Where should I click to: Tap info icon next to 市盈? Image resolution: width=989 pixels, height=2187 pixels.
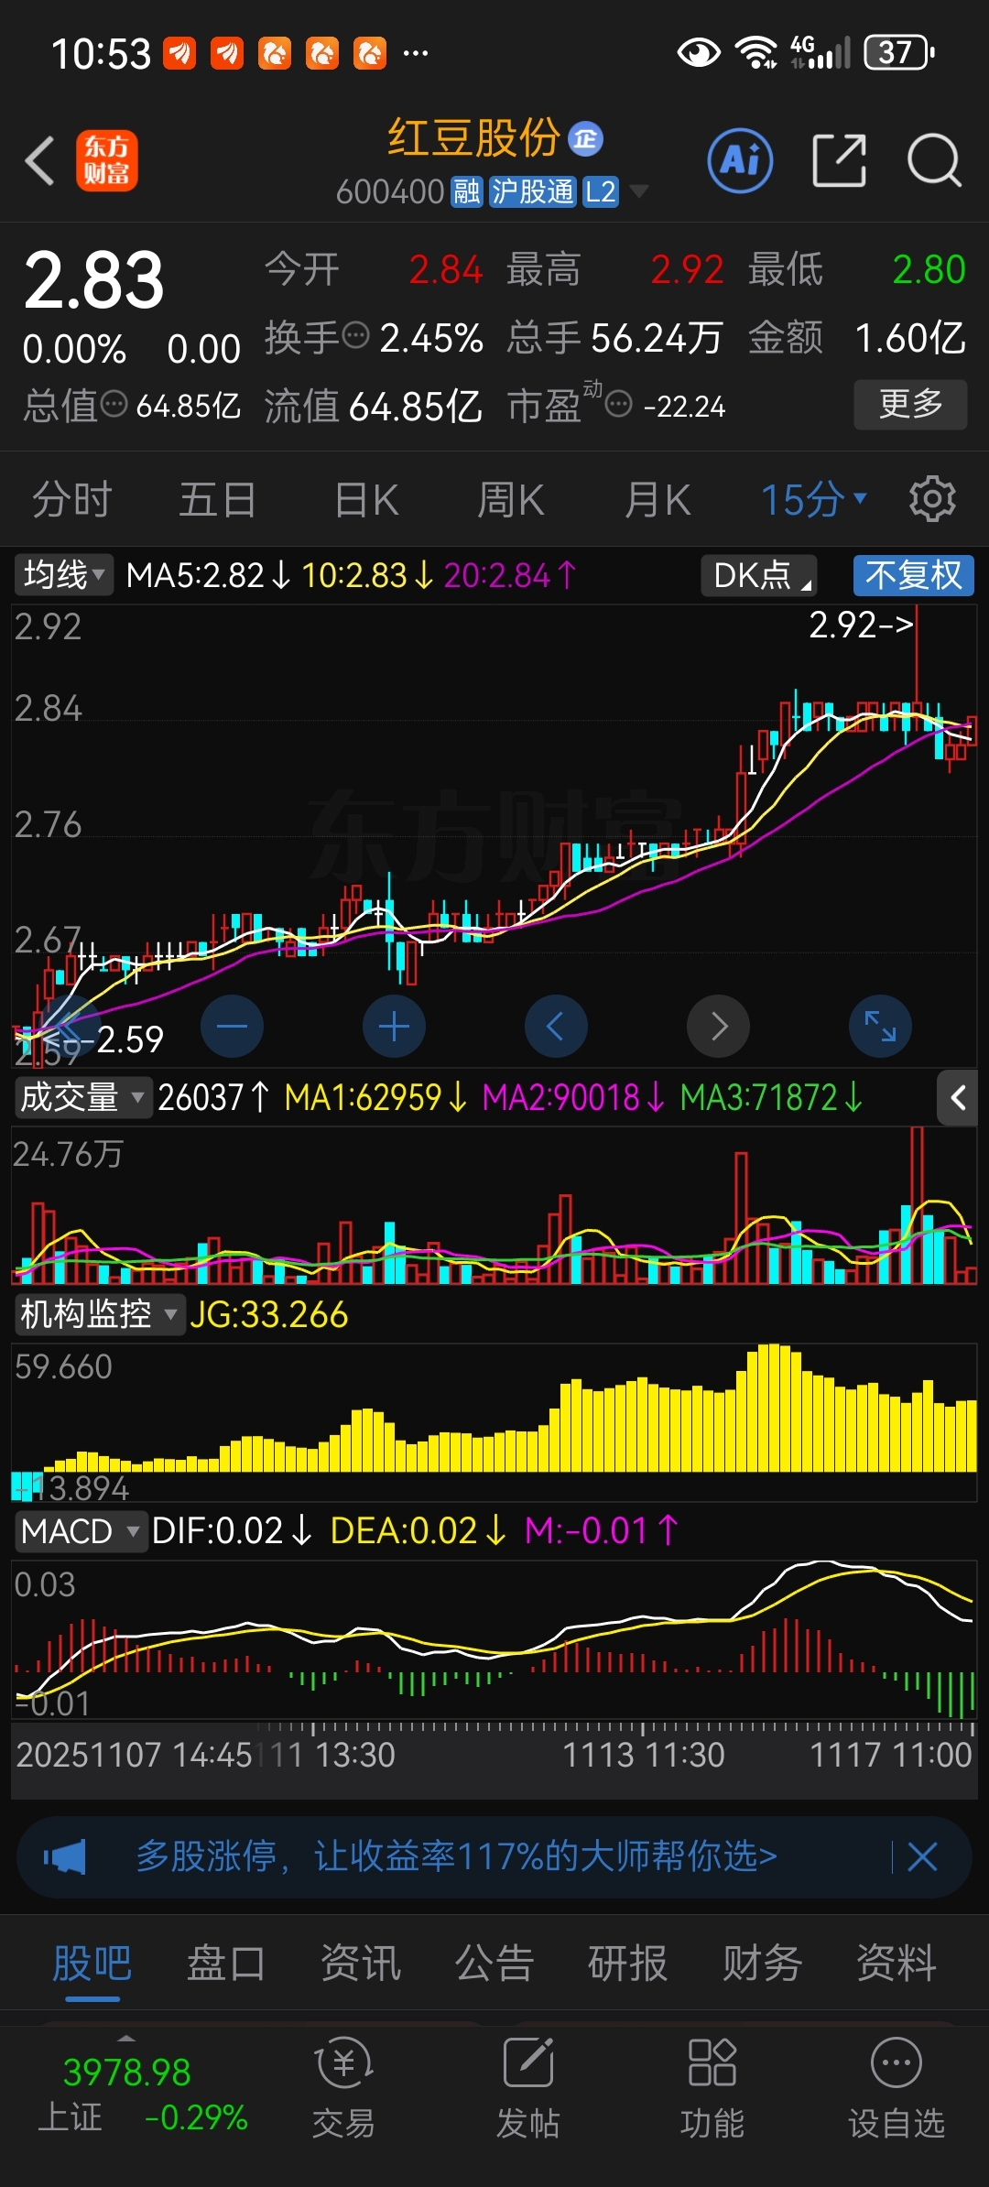(x=619, y=403)
